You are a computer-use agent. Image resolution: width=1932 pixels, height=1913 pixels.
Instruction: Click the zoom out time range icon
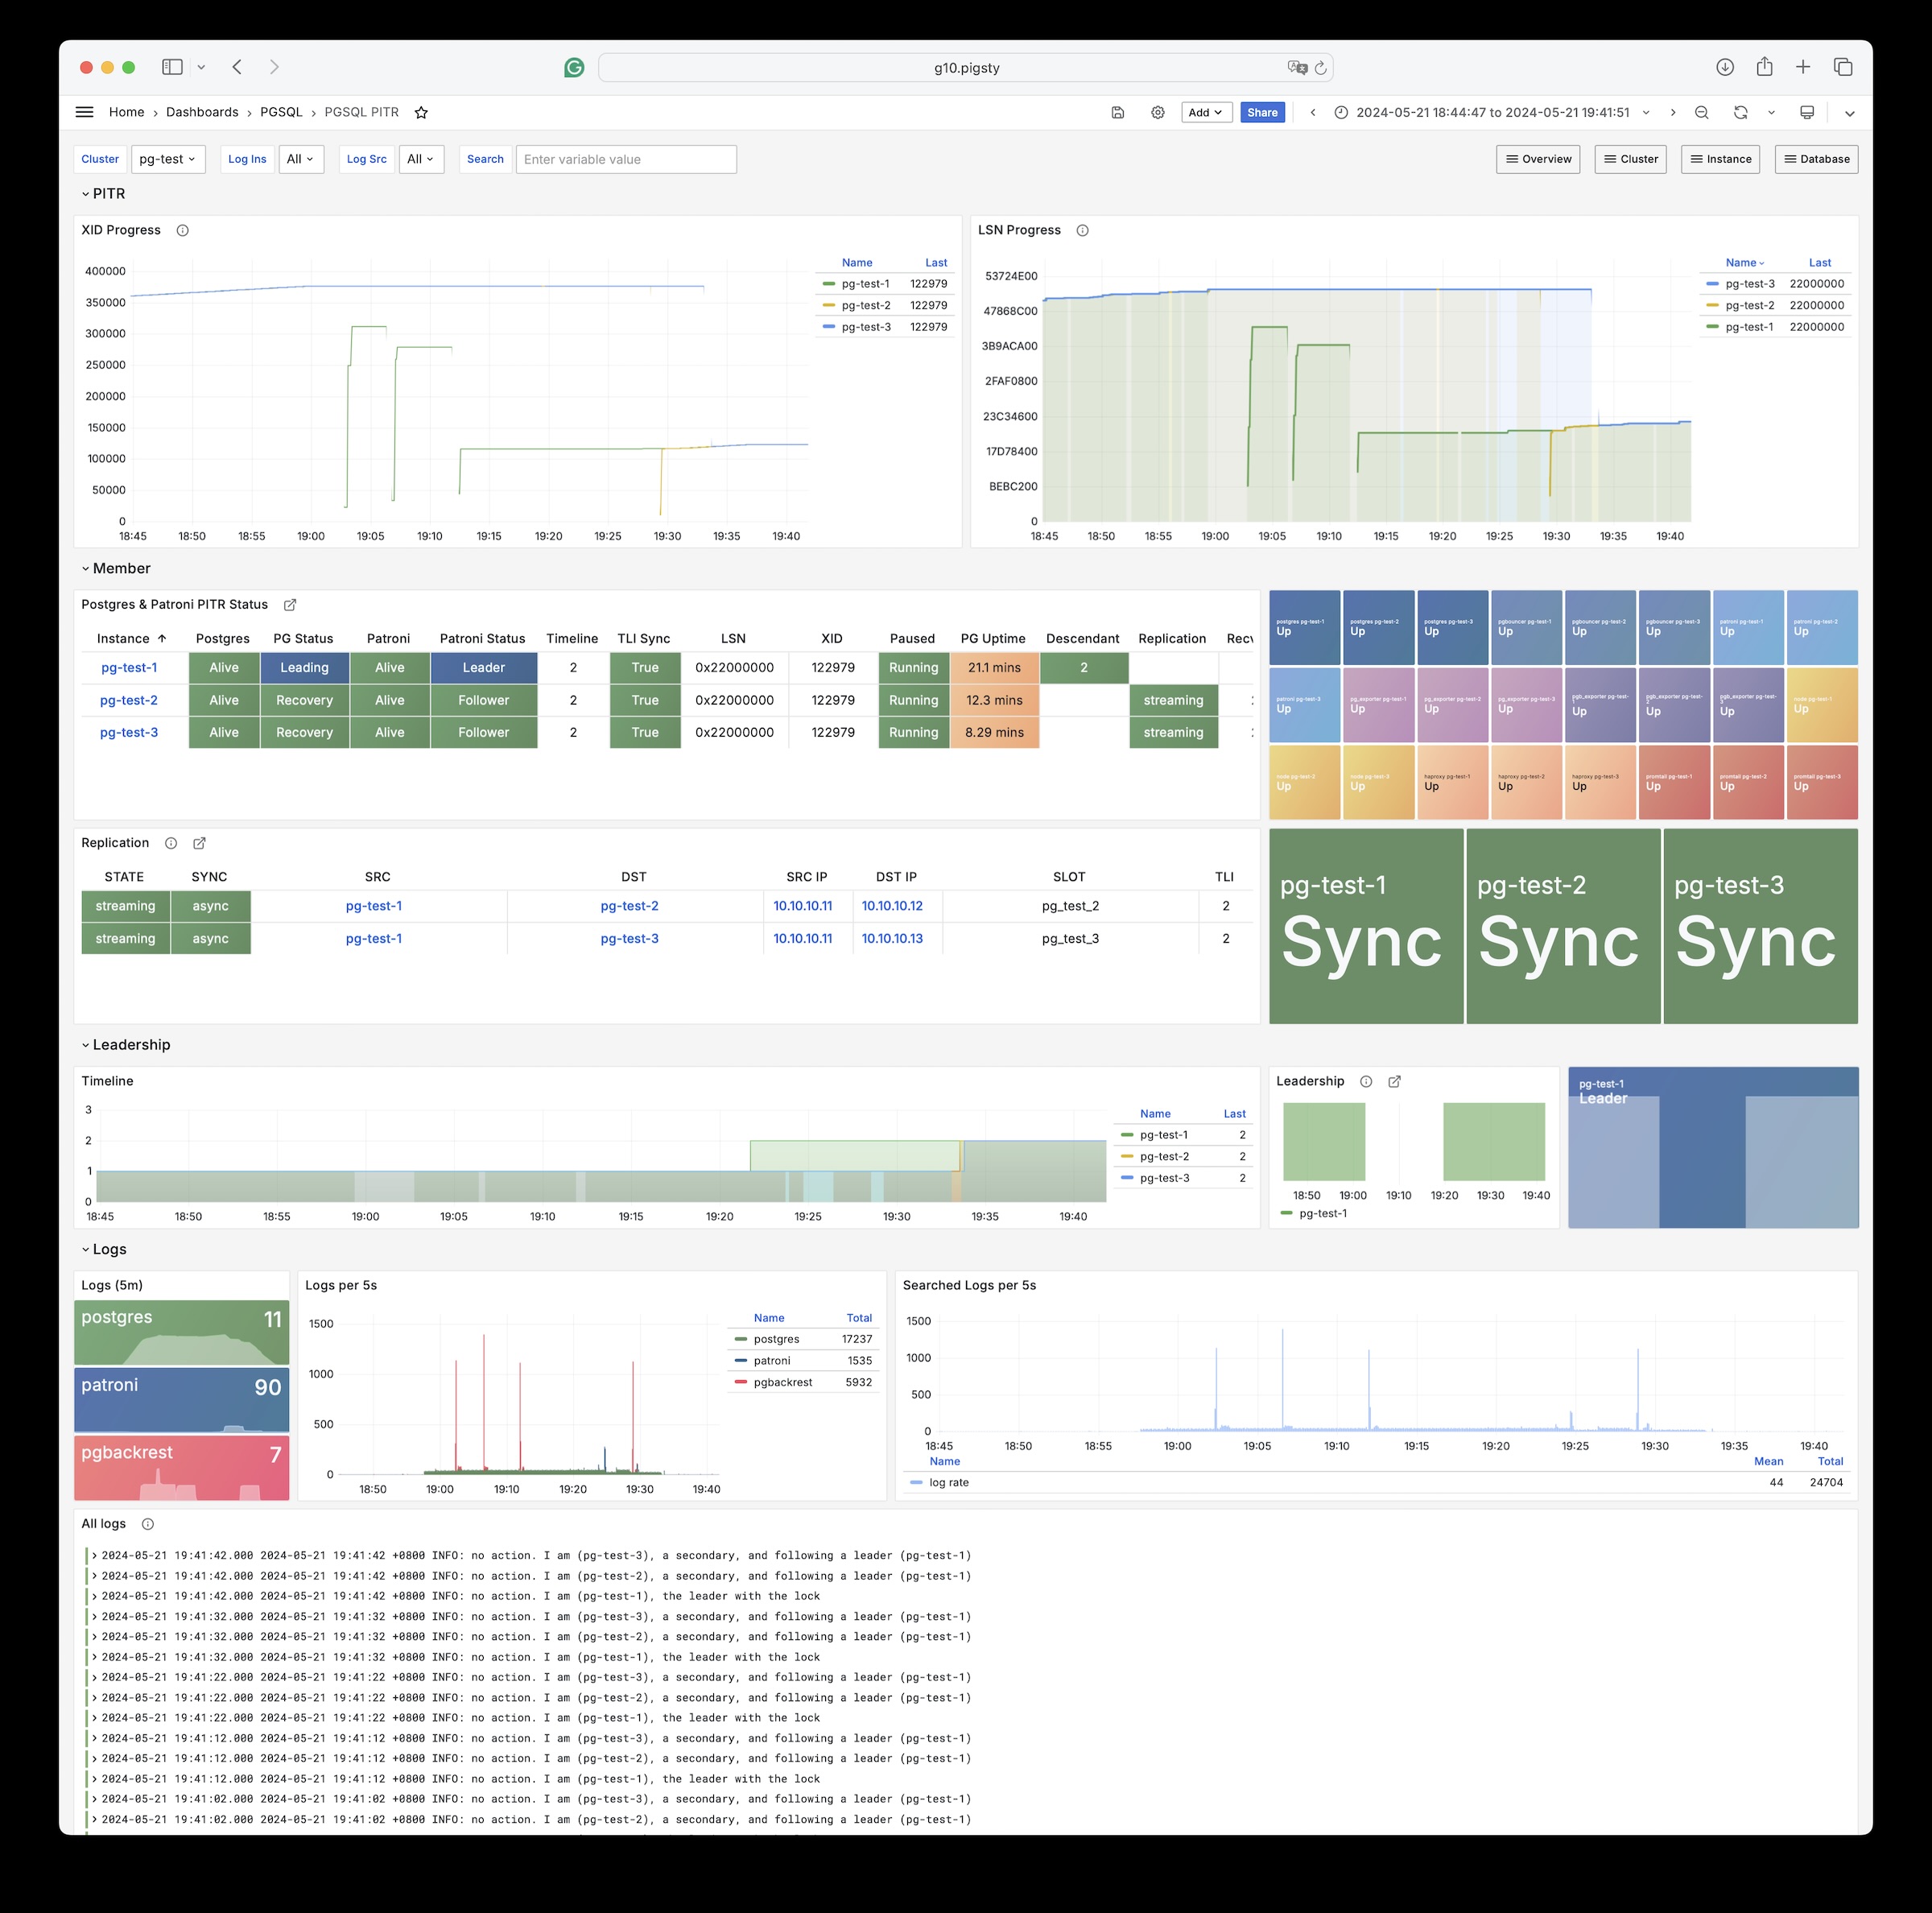pos(1701,113)
